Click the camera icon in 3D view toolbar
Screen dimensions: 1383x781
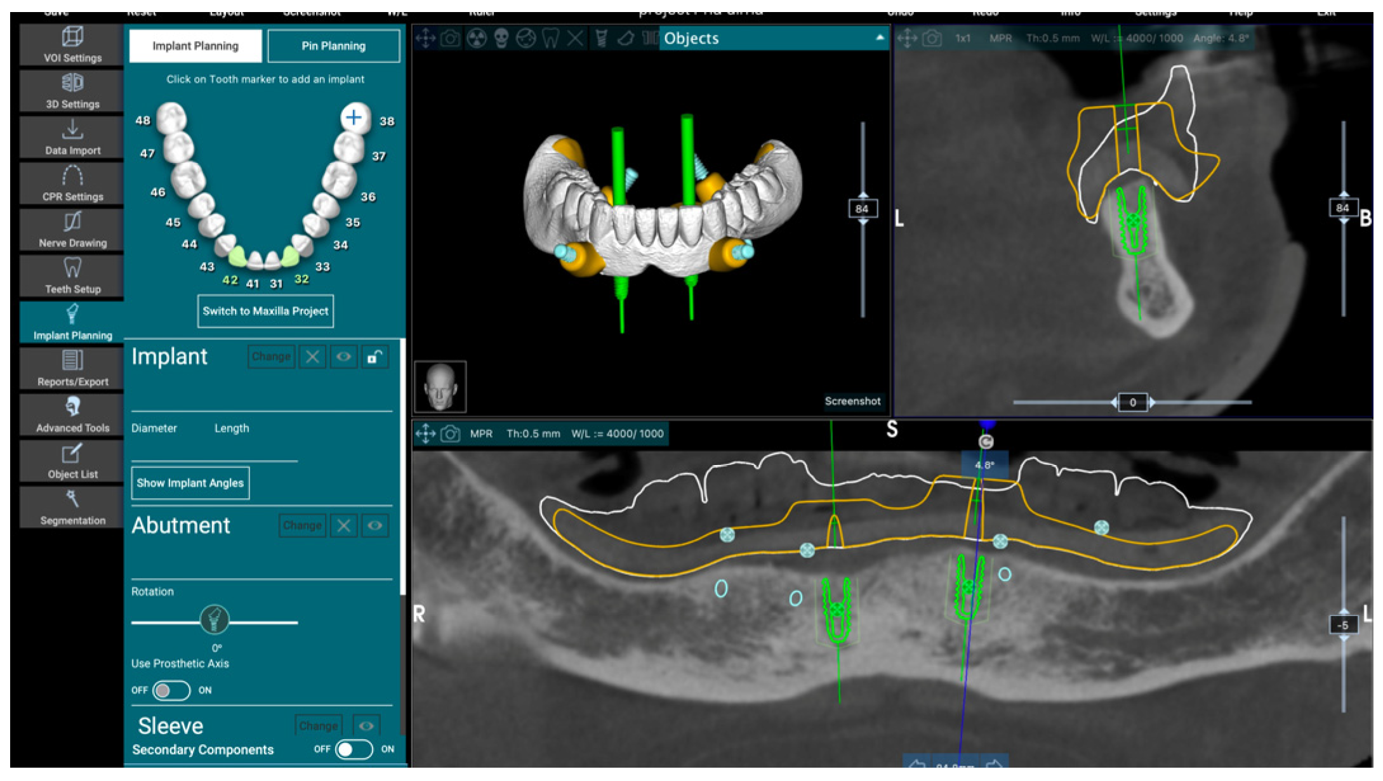point(450,39)
